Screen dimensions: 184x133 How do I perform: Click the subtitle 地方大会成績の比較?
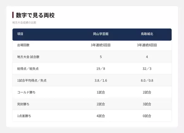24,22
